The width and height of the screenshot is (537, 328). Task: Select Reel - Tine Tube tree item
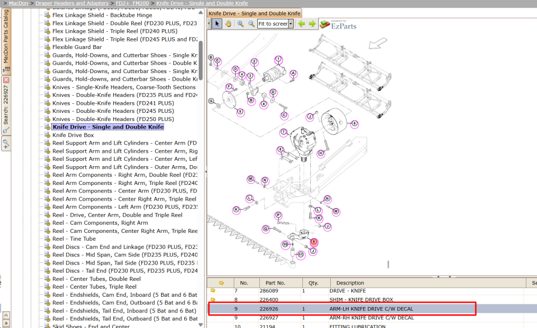tap(74, 239)
